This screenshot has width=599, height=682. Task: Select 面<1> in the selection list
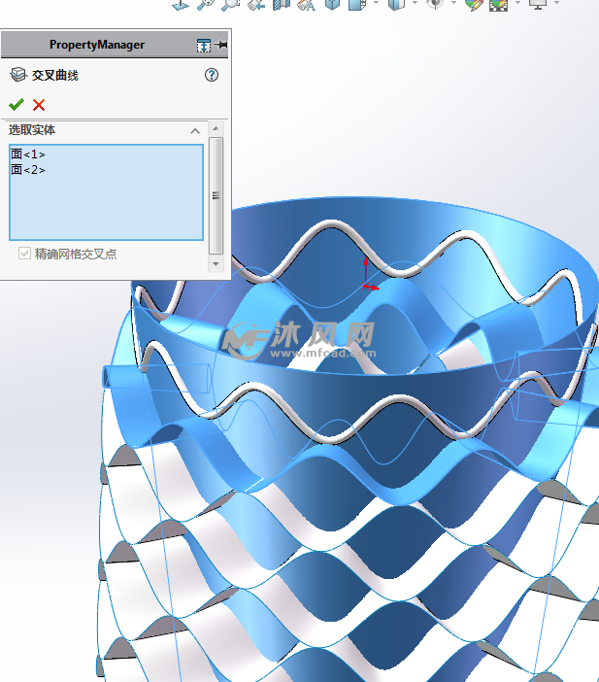[x=28, y=153]
